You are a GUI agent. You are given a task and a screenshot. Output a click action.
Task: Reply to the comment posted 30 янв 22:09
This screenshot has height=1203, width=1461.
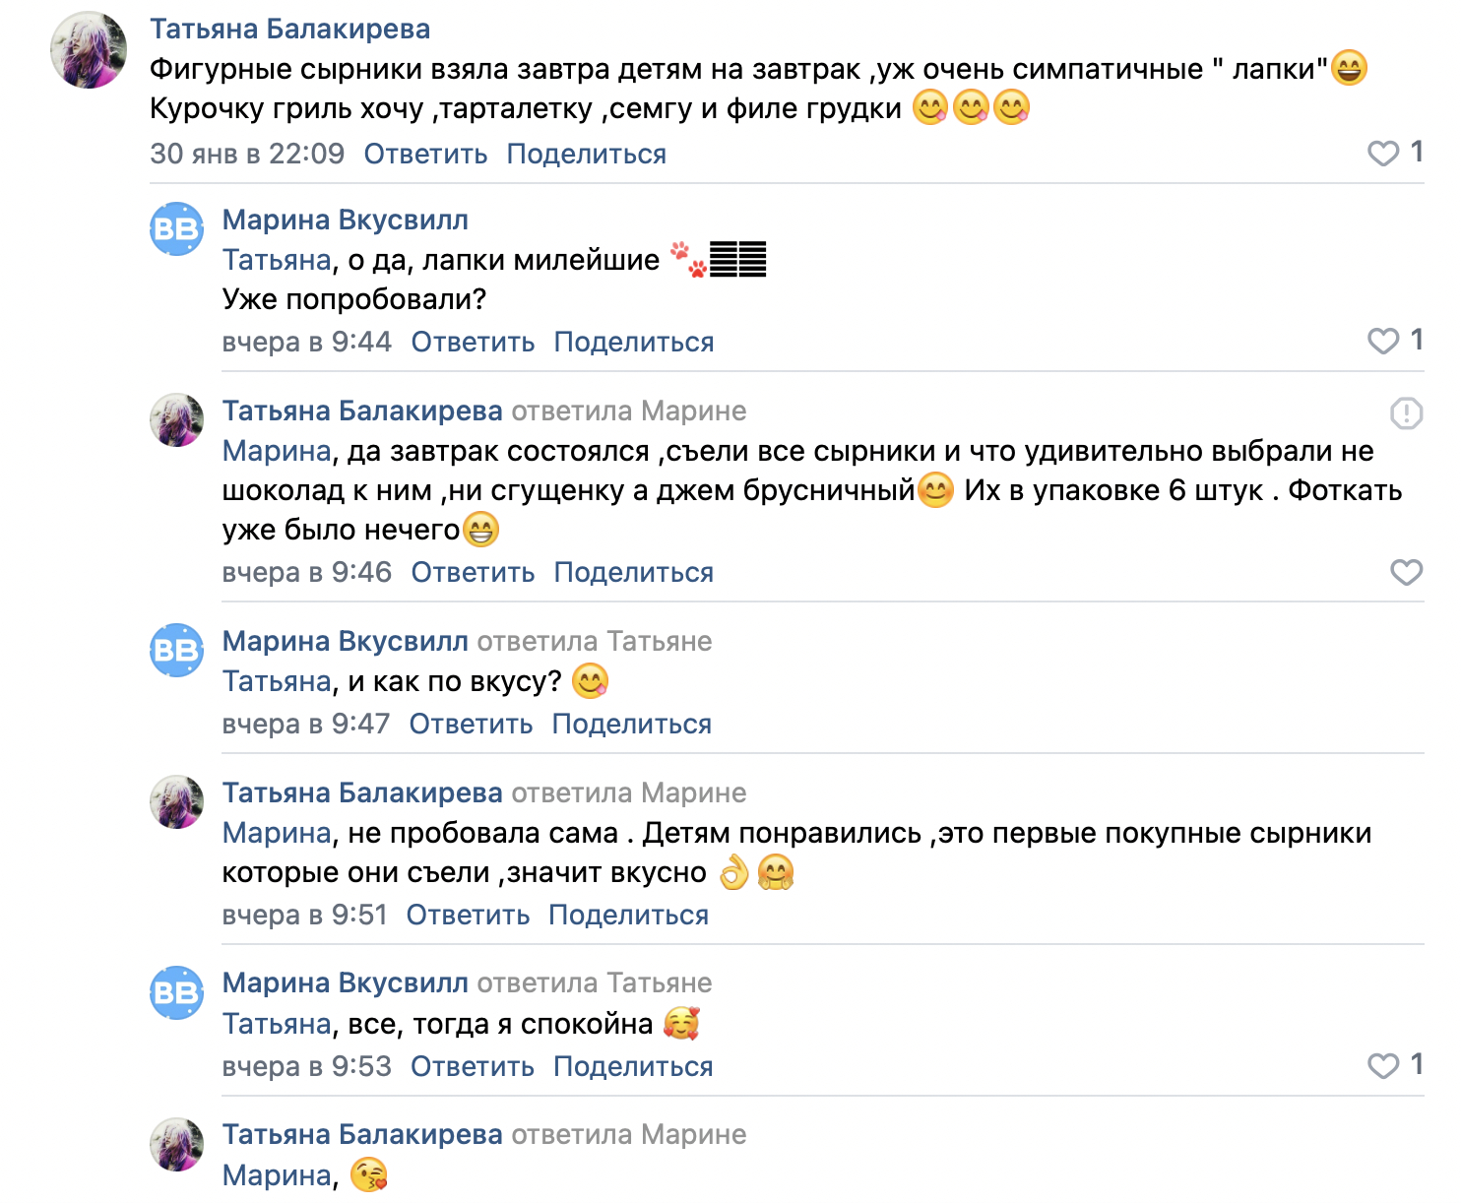coord(425,155)
